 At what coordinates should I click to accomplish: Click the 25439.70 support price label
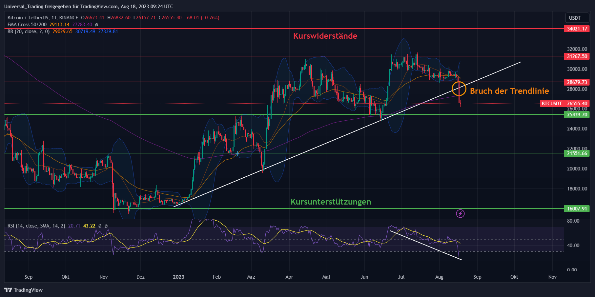(x=577, y=114)
